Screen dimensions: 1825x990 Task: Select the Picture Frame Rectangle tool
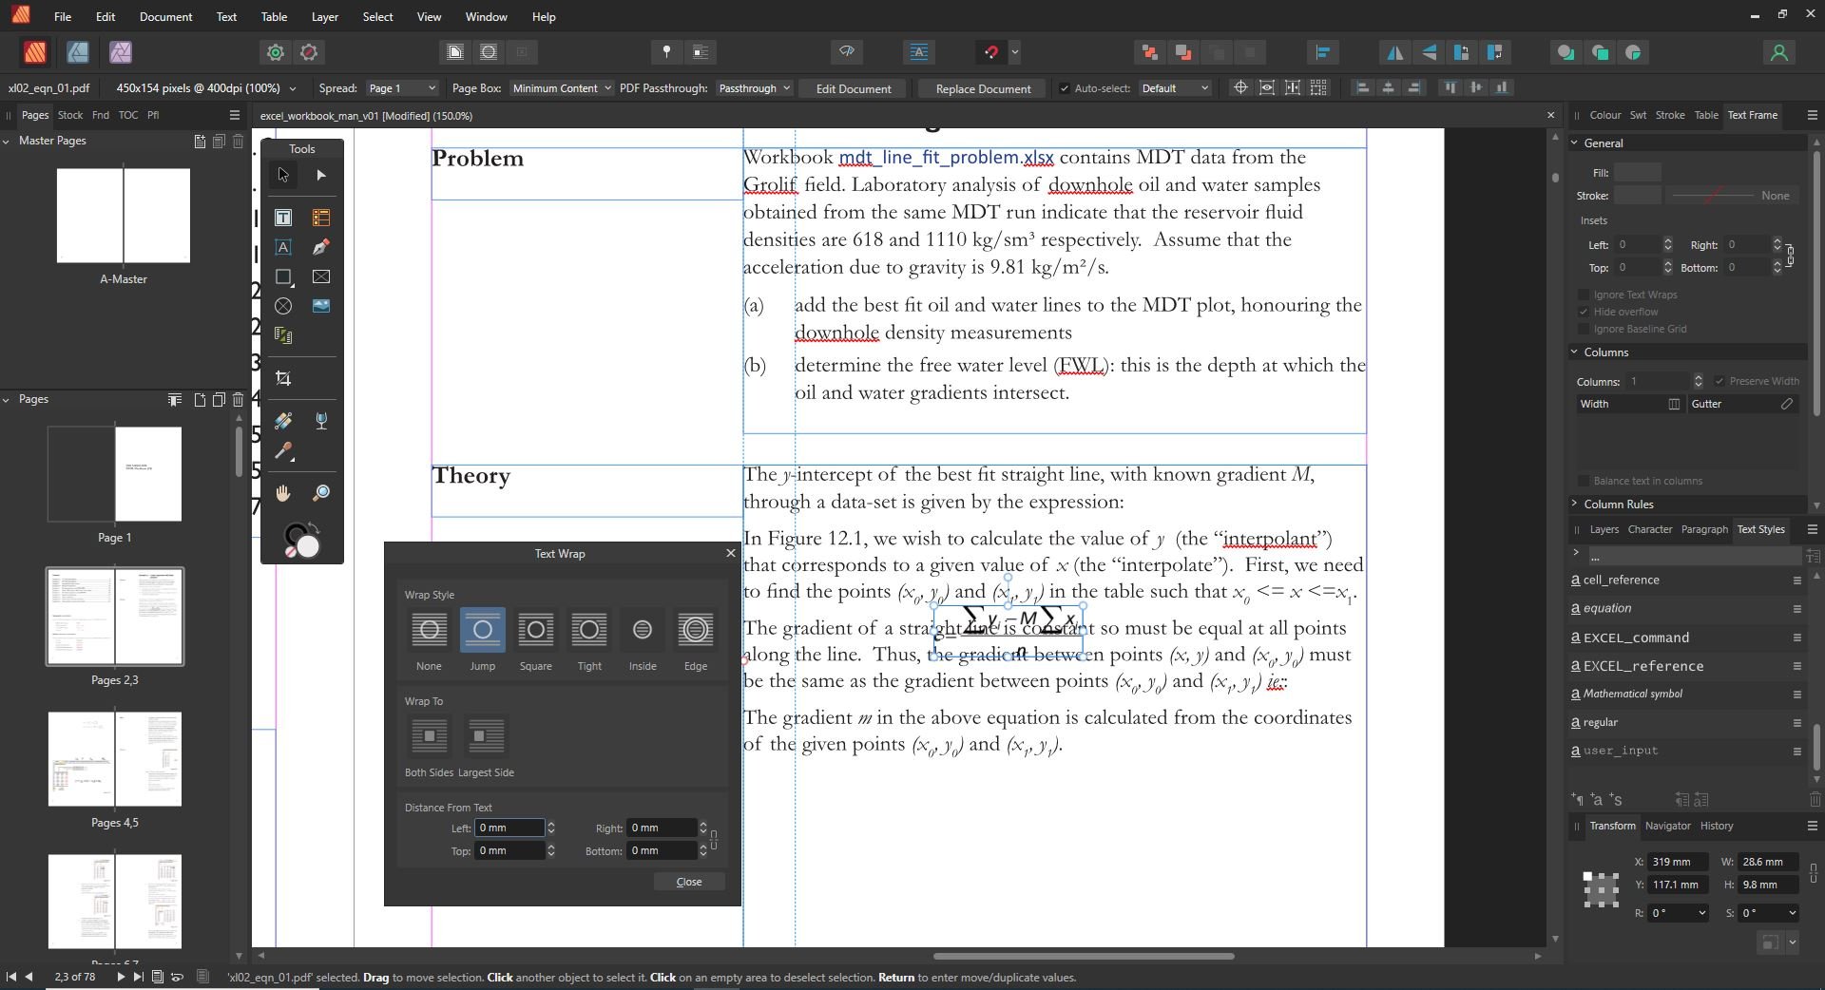tap(321, 276)
